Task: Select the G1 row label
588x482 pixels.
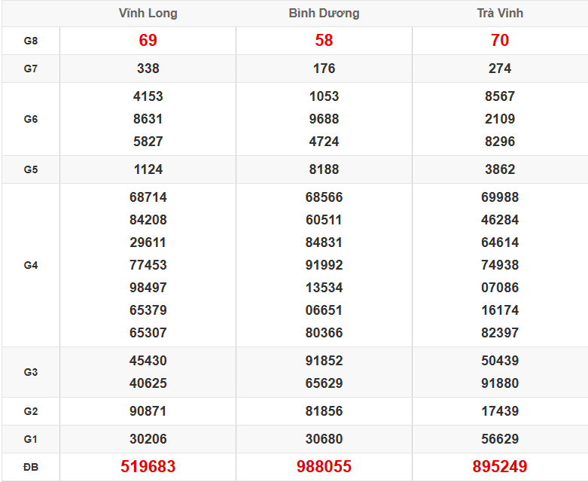Action: pos(31,439)
